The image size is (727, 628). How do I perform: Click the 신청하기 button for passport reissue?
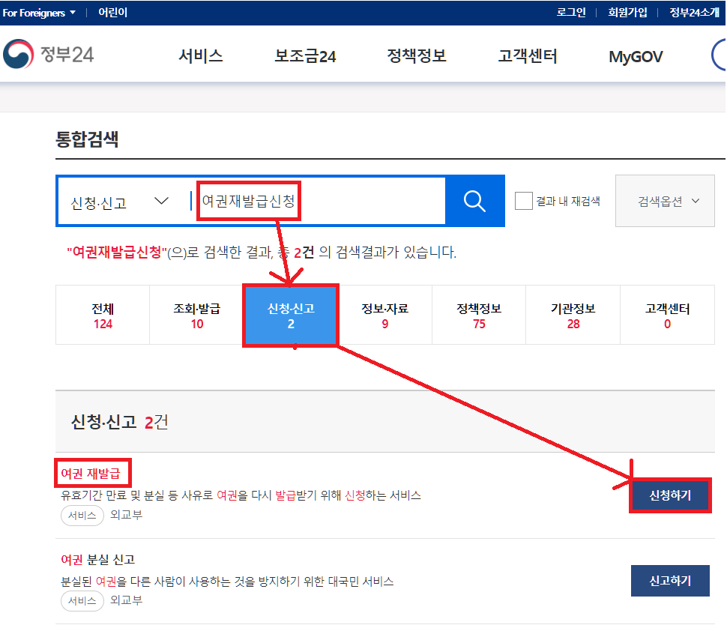click(670, 495)
